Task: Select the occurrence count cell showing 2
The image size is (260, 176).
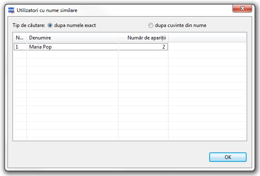Action: click(143, 47)
